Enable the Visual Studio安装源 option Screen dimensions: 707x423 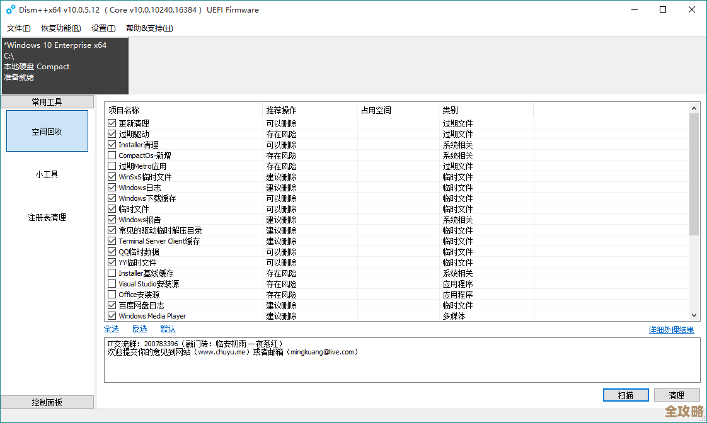pyautogui.click(x=112, y=284)
